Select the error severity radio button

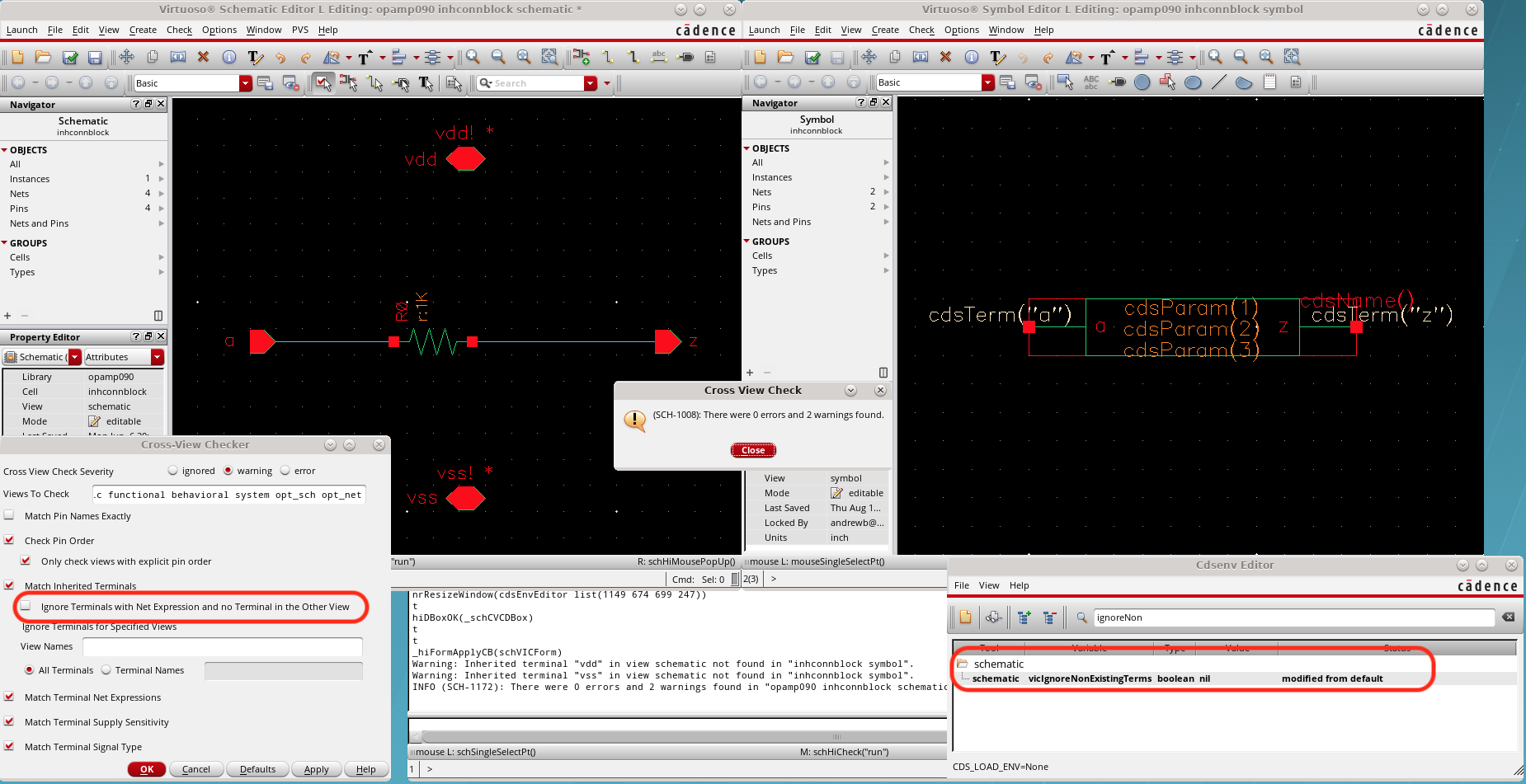tap(285, 471)
